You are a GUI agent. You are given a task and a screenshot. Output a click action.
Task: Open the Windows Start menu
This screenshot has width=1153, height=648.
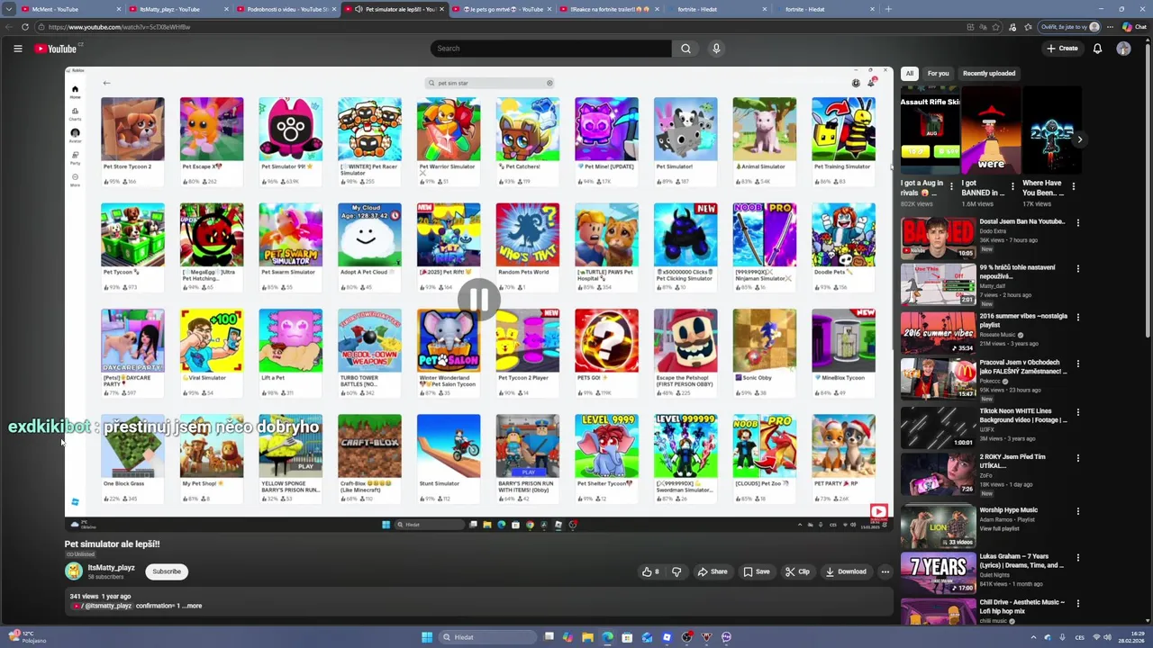[426, 637]
